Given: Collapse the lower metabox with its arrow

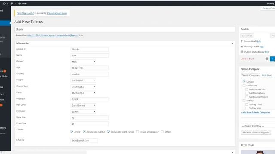Looking at the screenshot, I should click(x=232, y=152).
